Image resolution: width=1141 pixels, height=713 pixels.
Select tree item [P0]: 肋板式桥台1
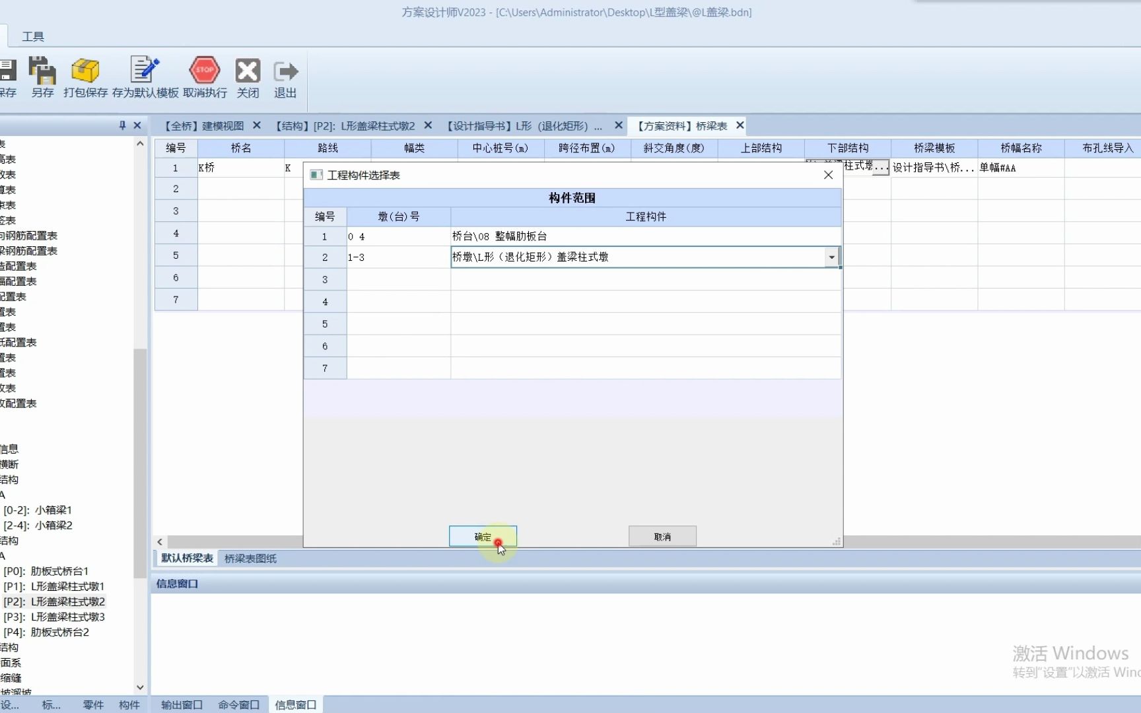click(x=46, y=571)
